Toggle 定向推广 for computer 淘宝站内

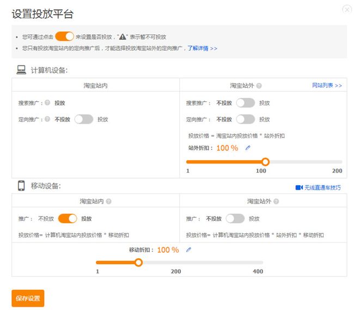pos(84,119)
